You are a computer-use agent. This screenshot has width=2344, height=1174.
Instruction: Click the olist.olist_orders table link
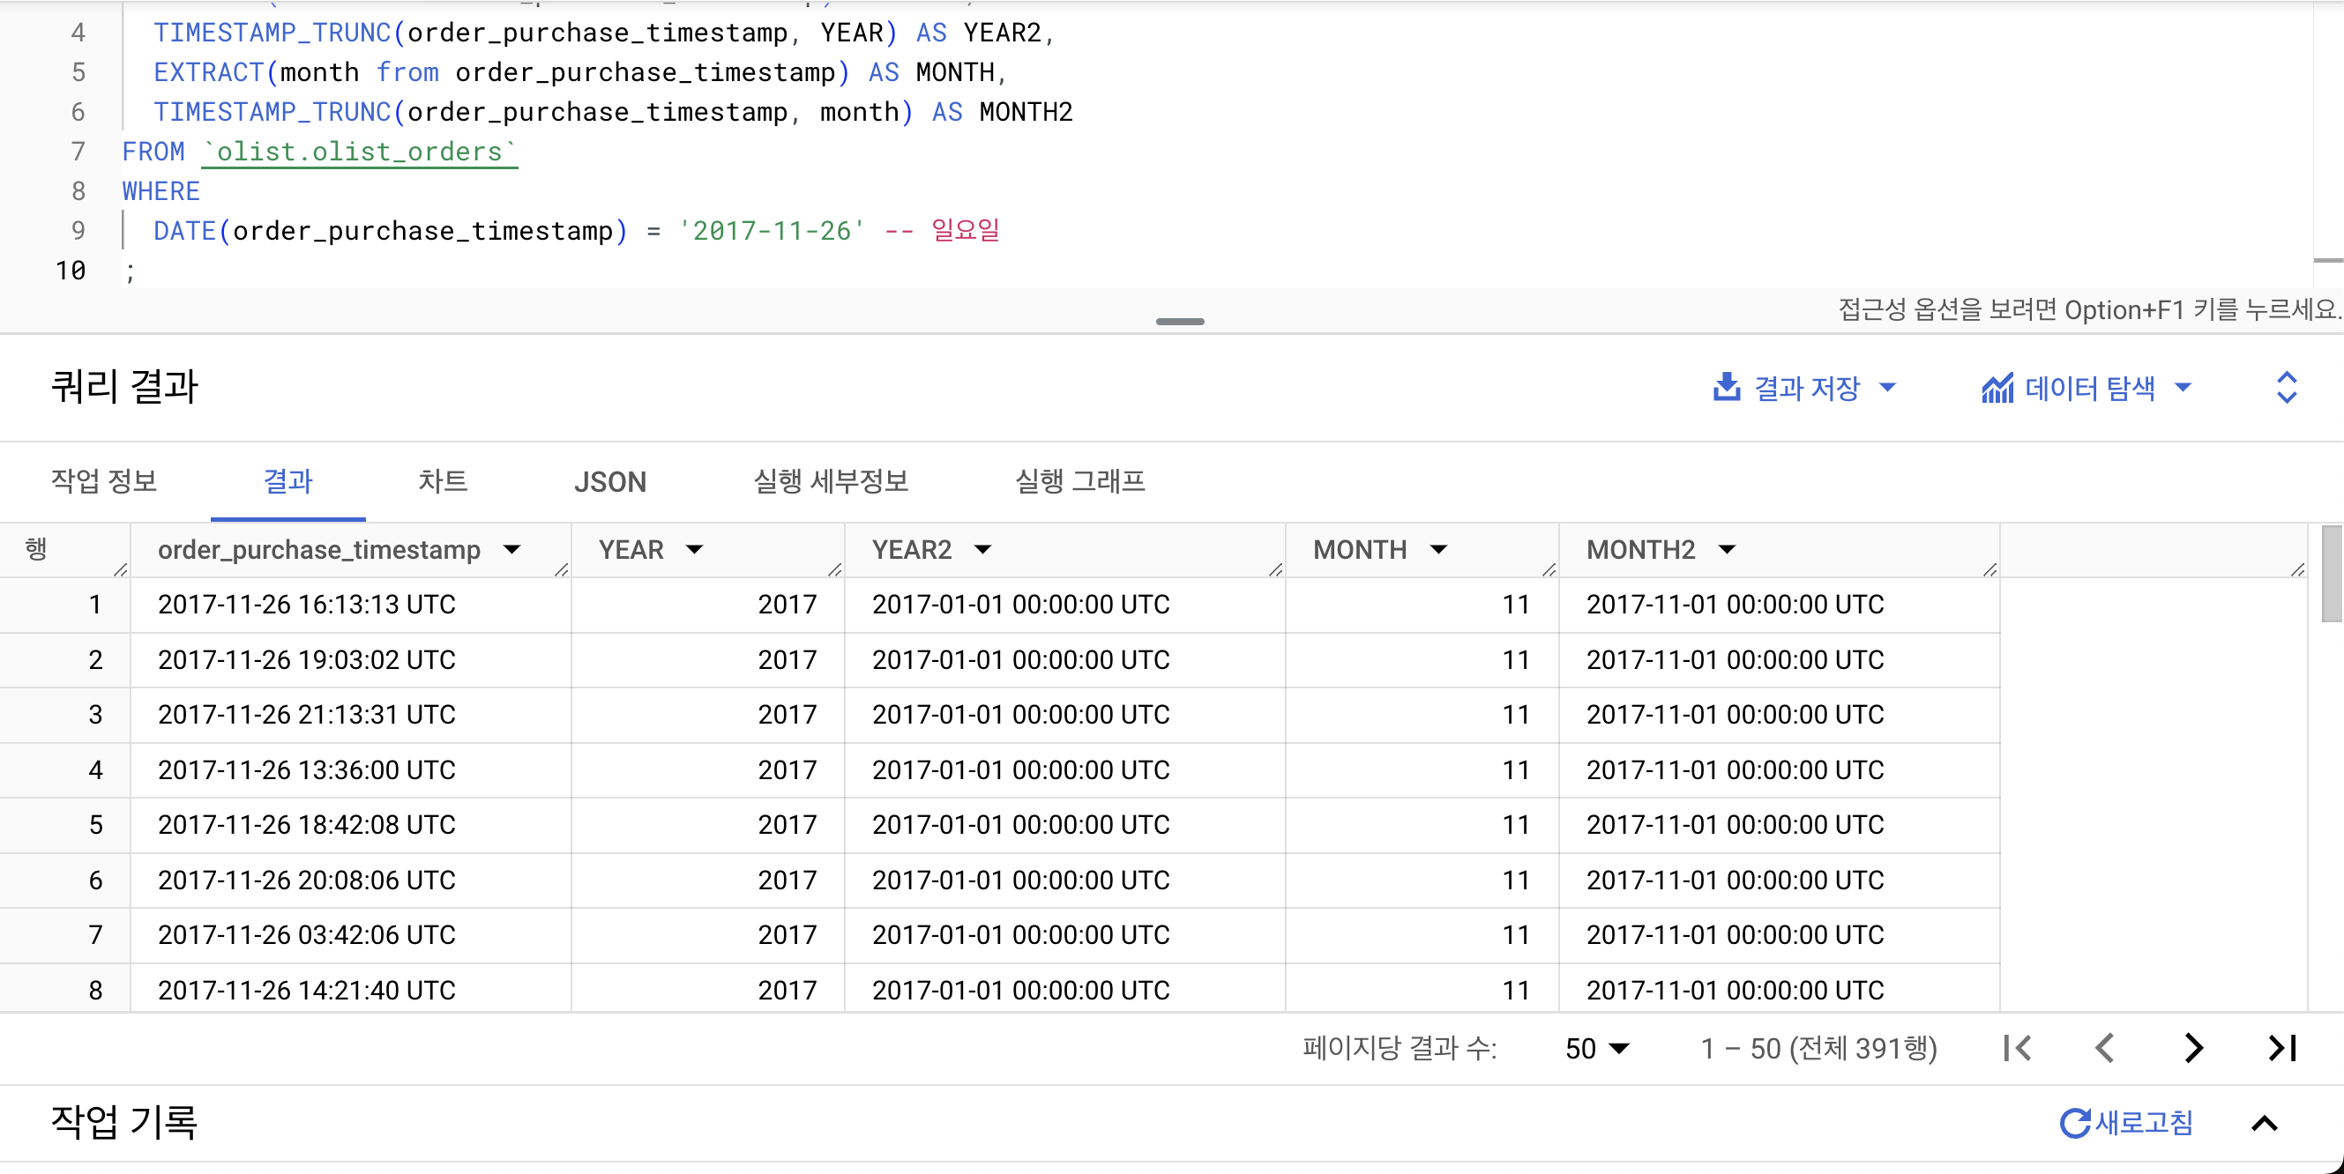pos(360,152)
